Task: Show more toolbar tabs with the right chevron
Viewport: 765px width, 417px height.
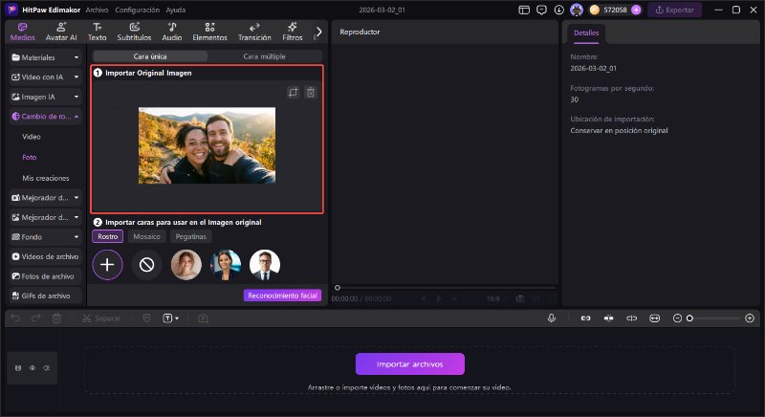Action: [318, 32]
